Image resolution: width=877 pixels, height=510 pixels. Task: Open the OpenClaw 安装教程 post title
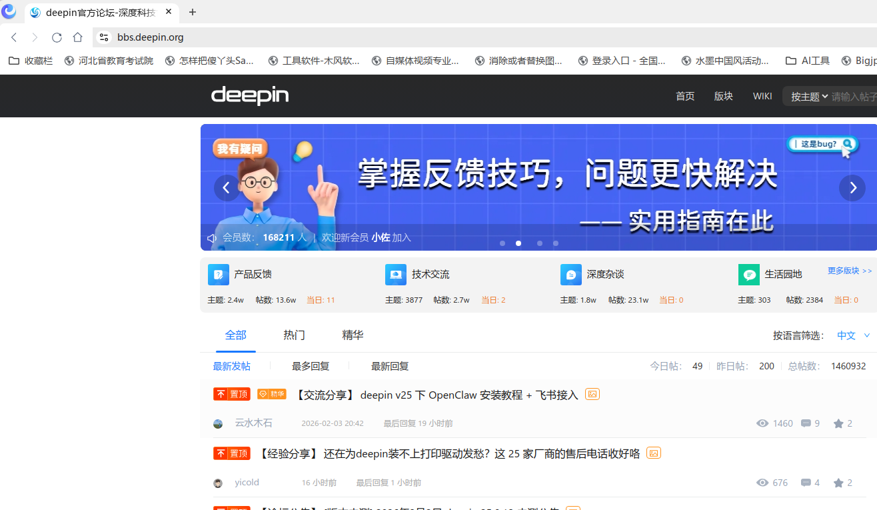[436, 395]
